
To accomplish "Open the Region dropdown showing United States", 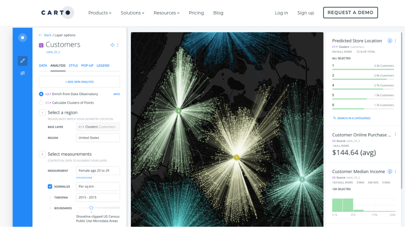I will pos(98,138).
